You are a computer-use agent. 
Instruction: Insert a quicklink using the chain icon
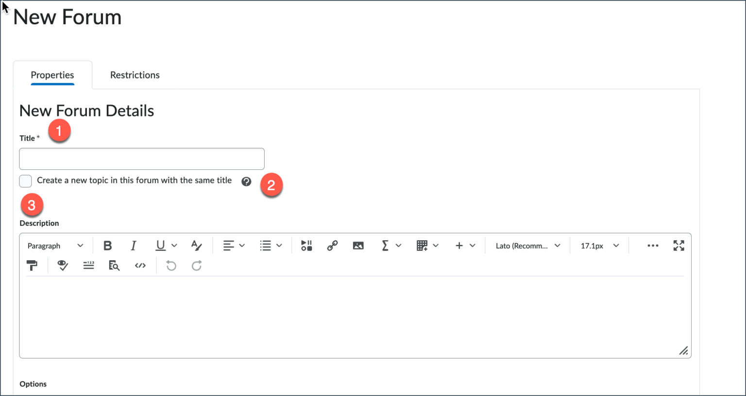point(332,246)
